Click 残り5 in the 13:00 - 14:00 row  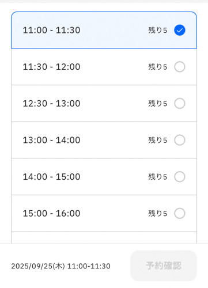pyautogui.click(x=157, y=140)
